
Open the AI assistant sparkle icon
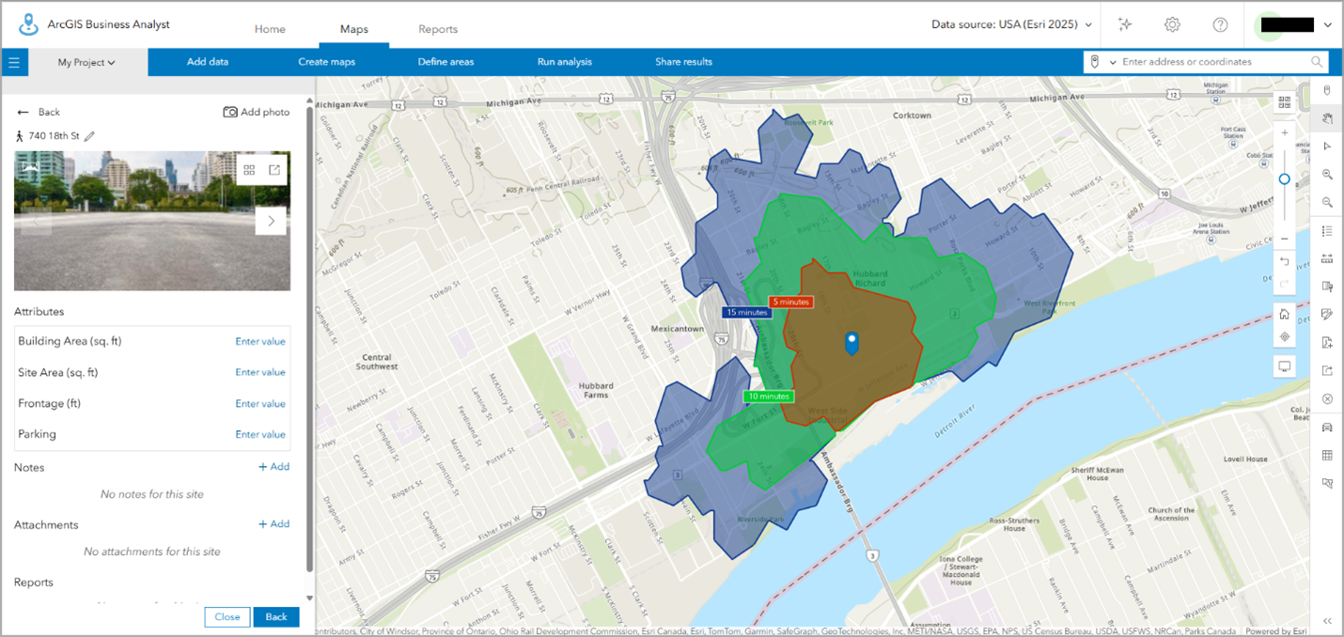pyautogui.click(x=1125, y=24)
